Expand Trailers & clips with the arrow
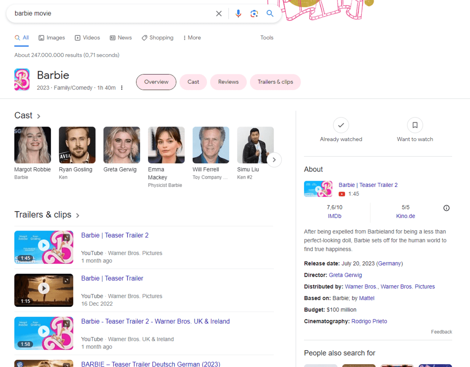 (78, 215)
